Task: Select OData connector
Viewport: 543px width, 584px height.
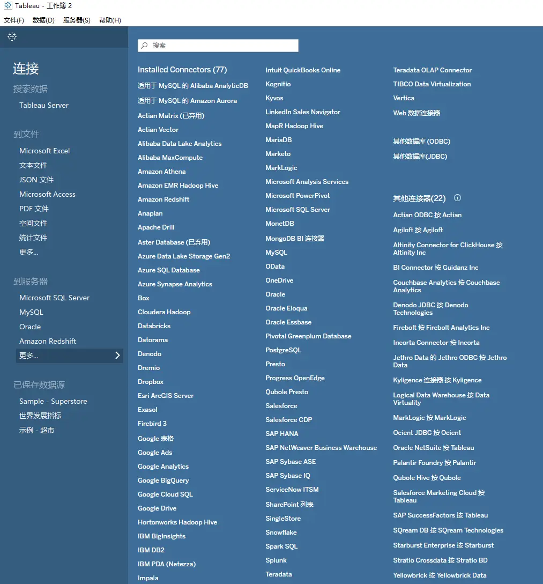Action: click(275, 267)
